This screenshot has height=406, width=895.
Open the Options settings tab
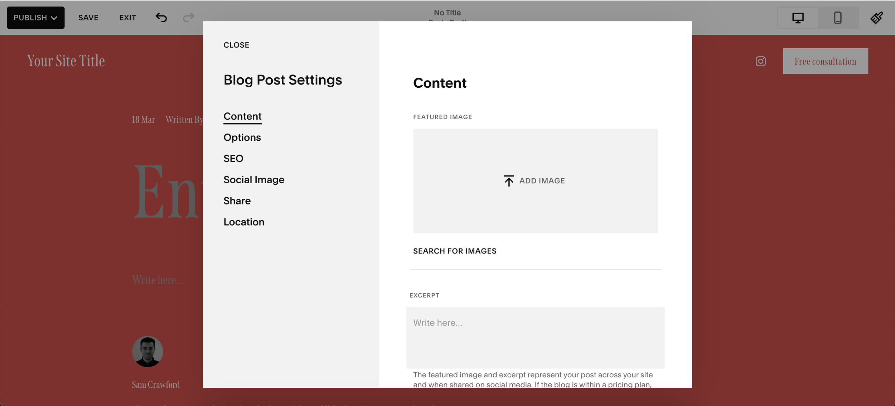click(x=242, y=137)
